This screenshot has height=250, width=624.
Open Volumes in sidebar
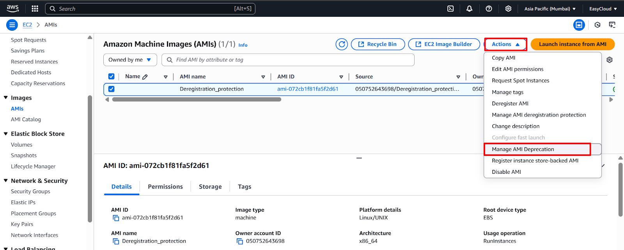point(21,145)
